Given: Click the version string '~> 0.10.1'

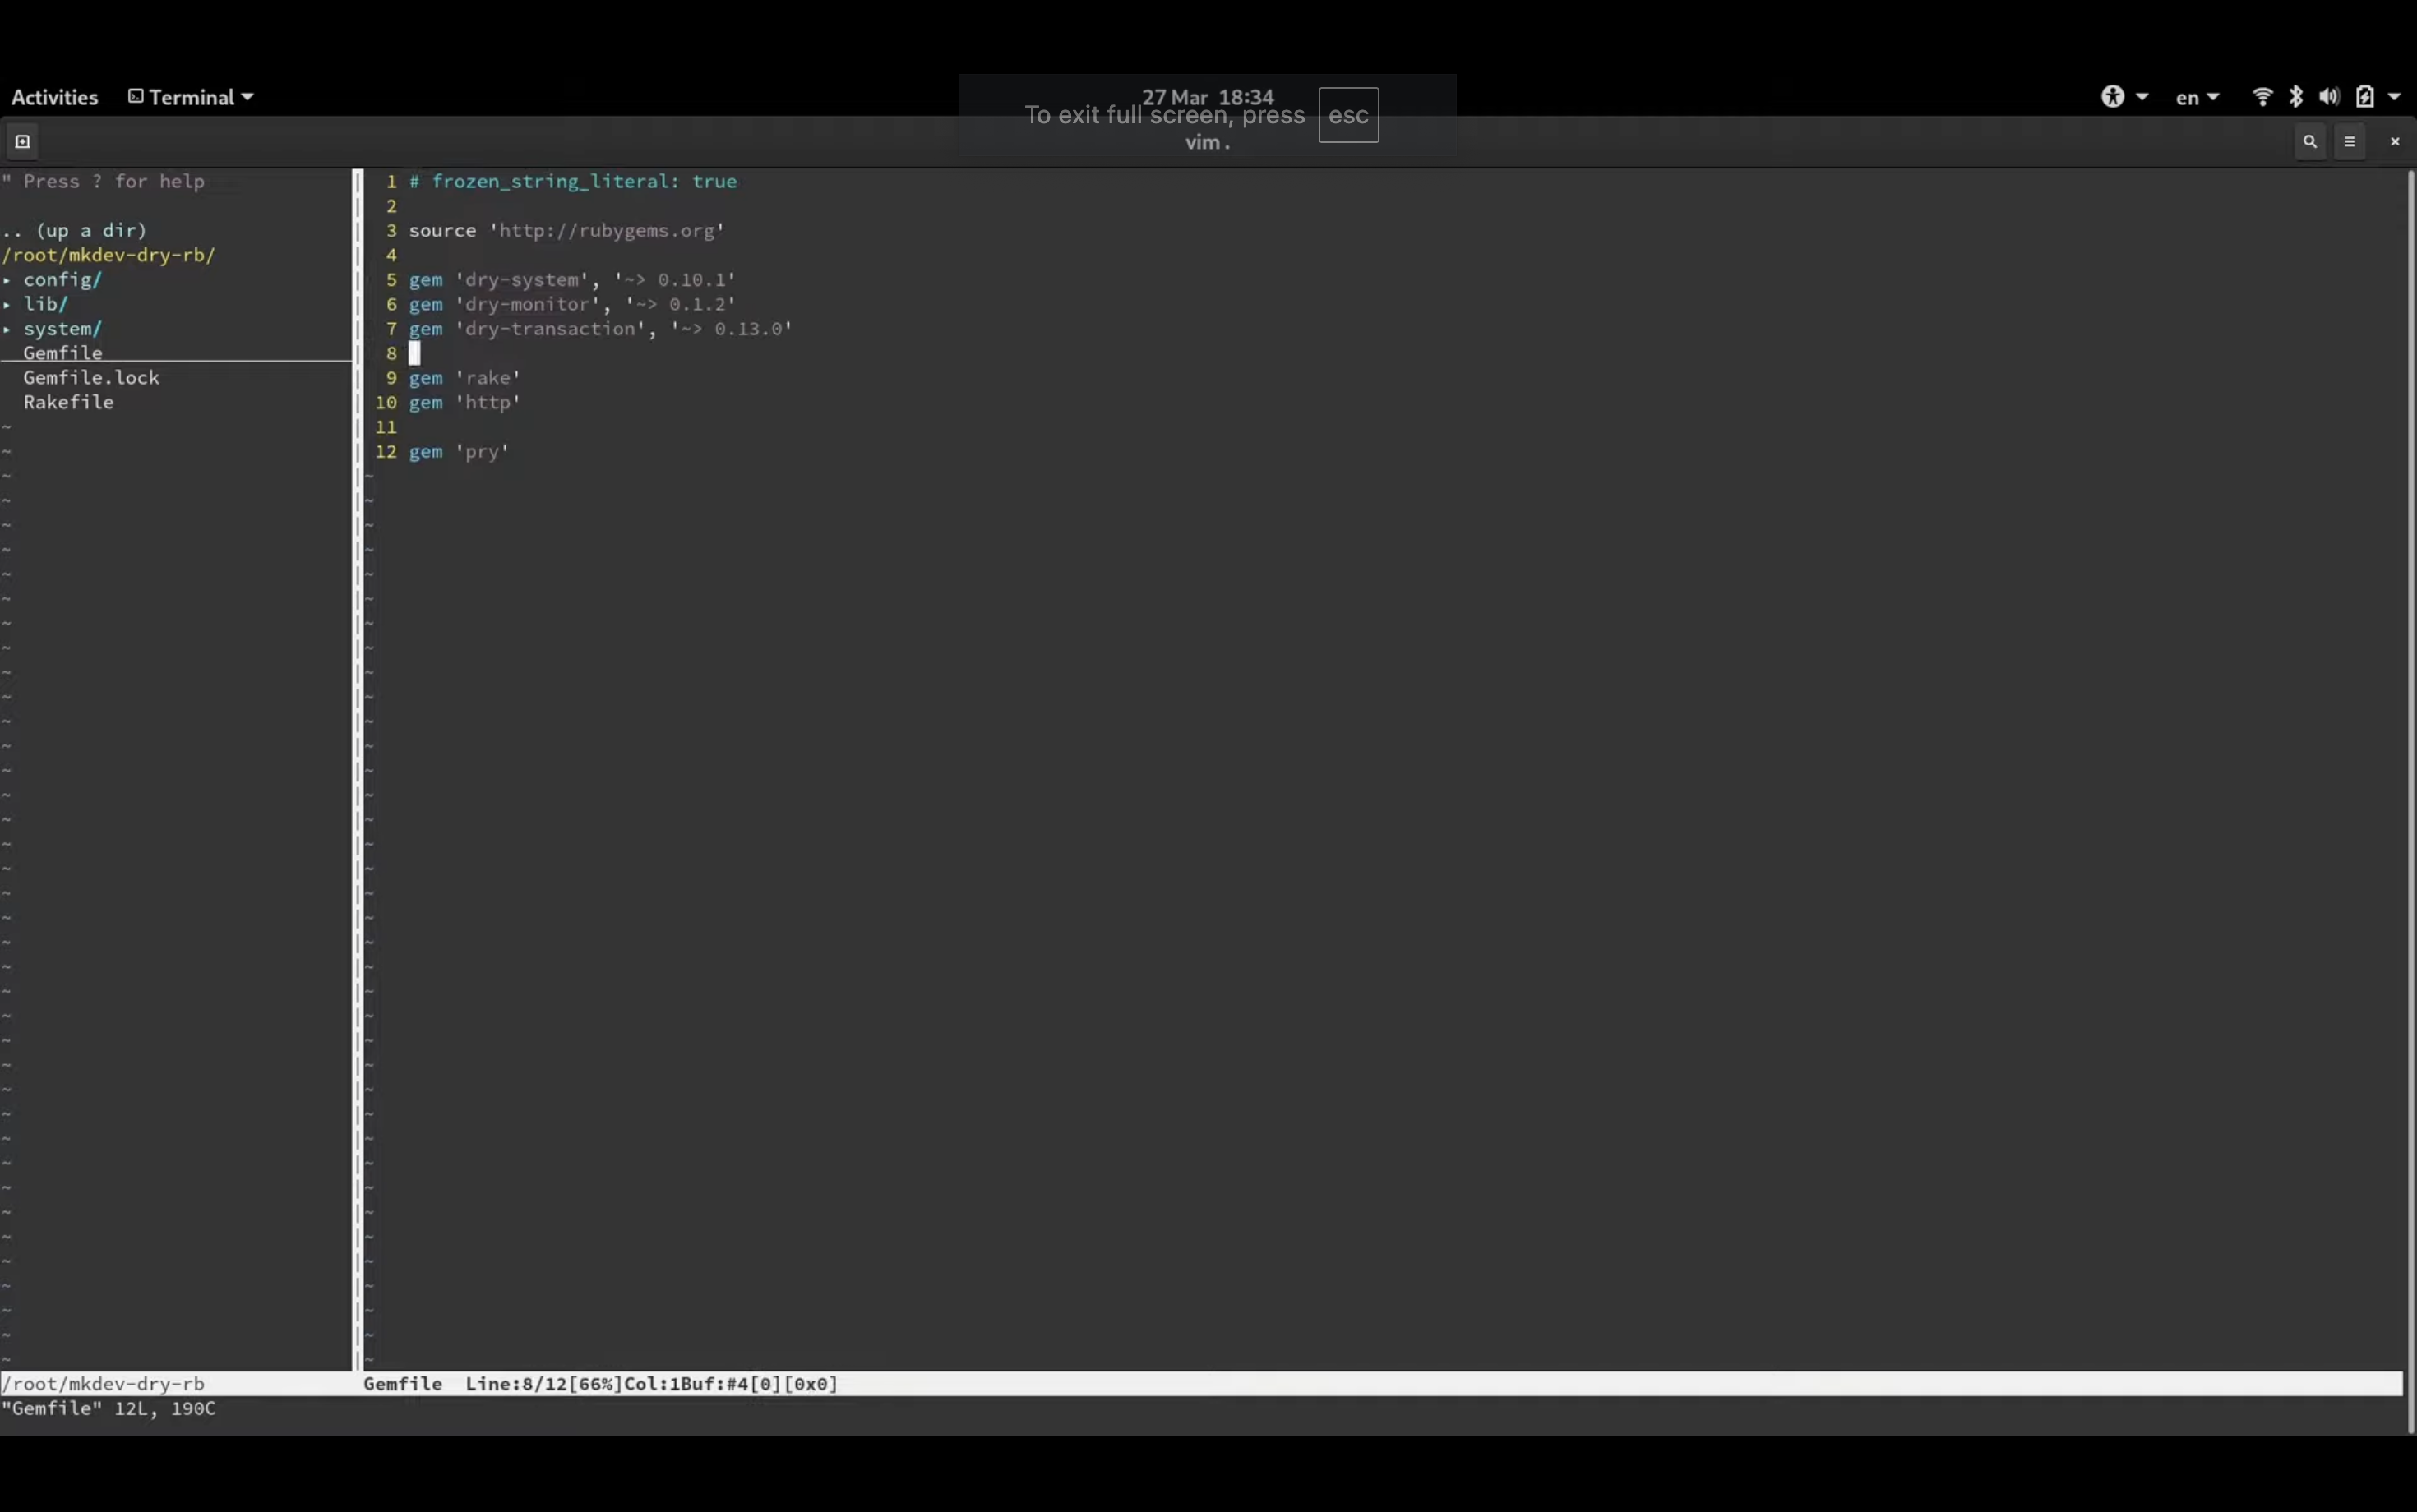Looking at the screenshot, I should tap(674, 279).
